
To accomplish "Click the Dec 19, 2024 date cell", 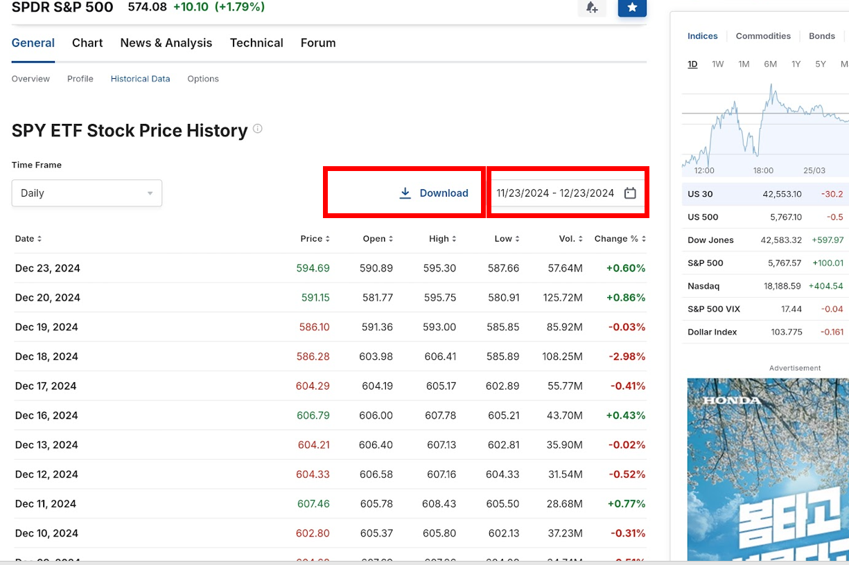I will click(x=47, y=327).
